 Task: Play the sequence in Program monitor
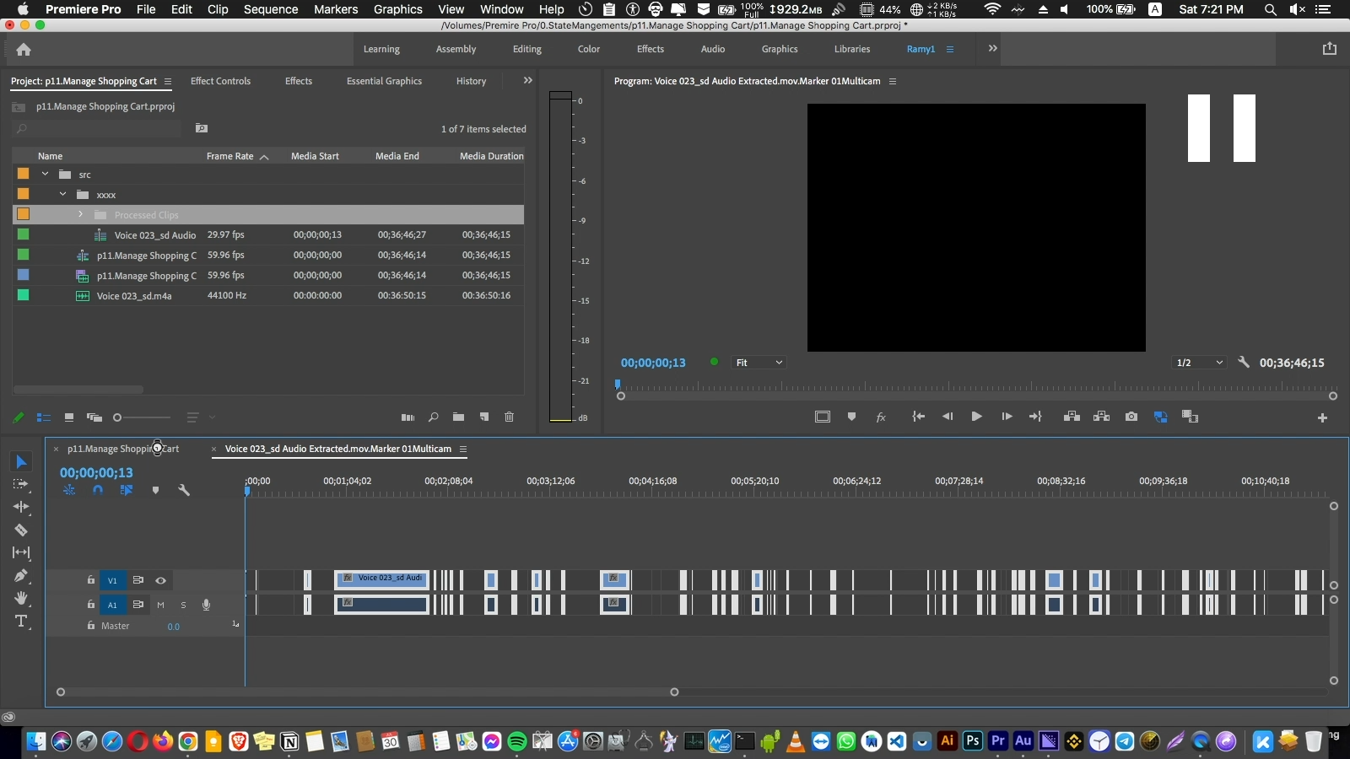tap(976, 417)
